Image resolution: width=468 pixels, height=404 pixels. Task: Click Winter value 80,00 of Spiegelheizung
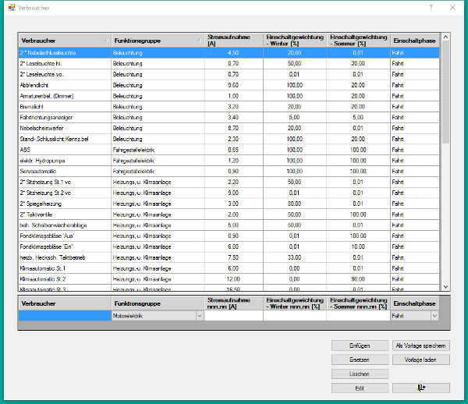click(295, 204)
